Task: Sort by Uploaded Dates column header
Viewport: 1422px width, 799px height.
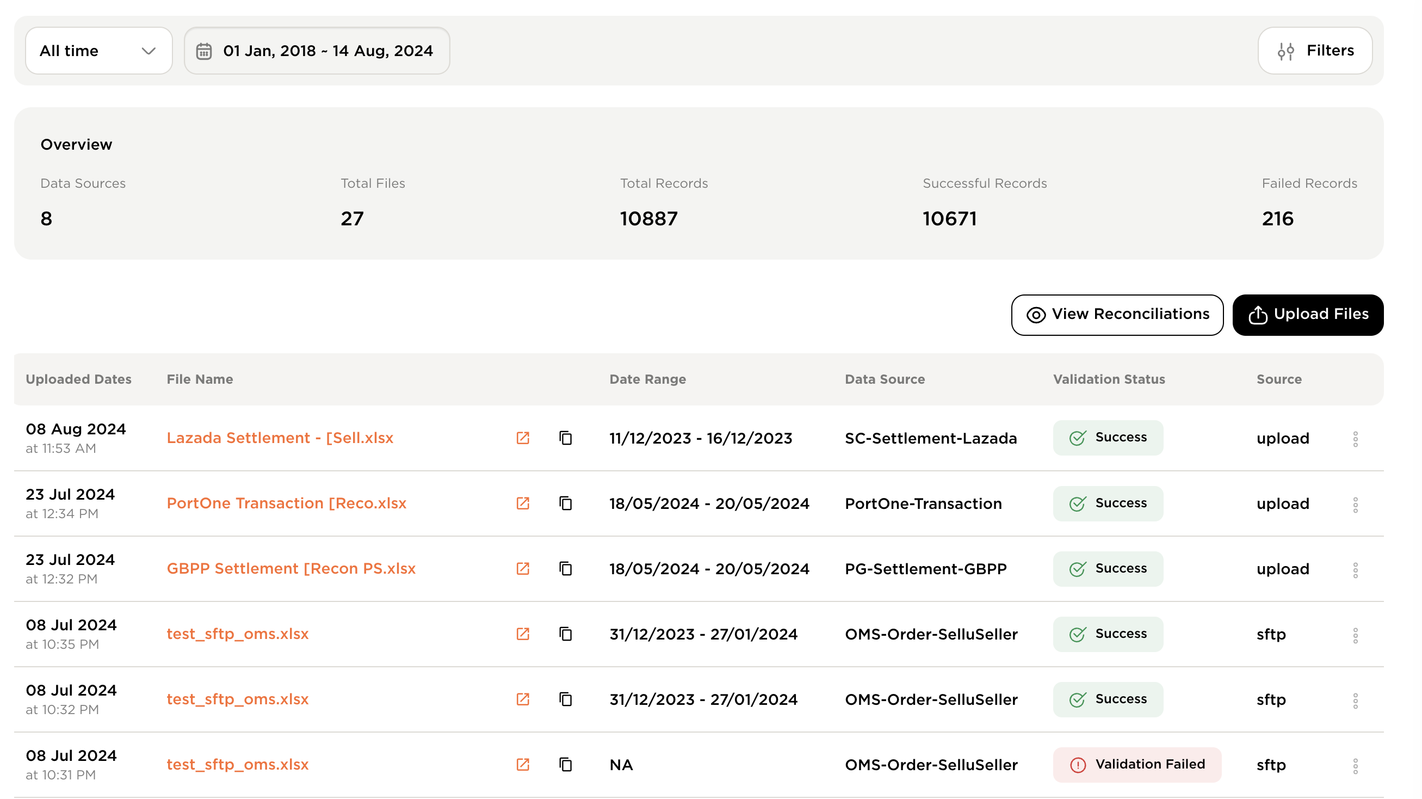Action: pyautogui.click(x=78, y=379)
